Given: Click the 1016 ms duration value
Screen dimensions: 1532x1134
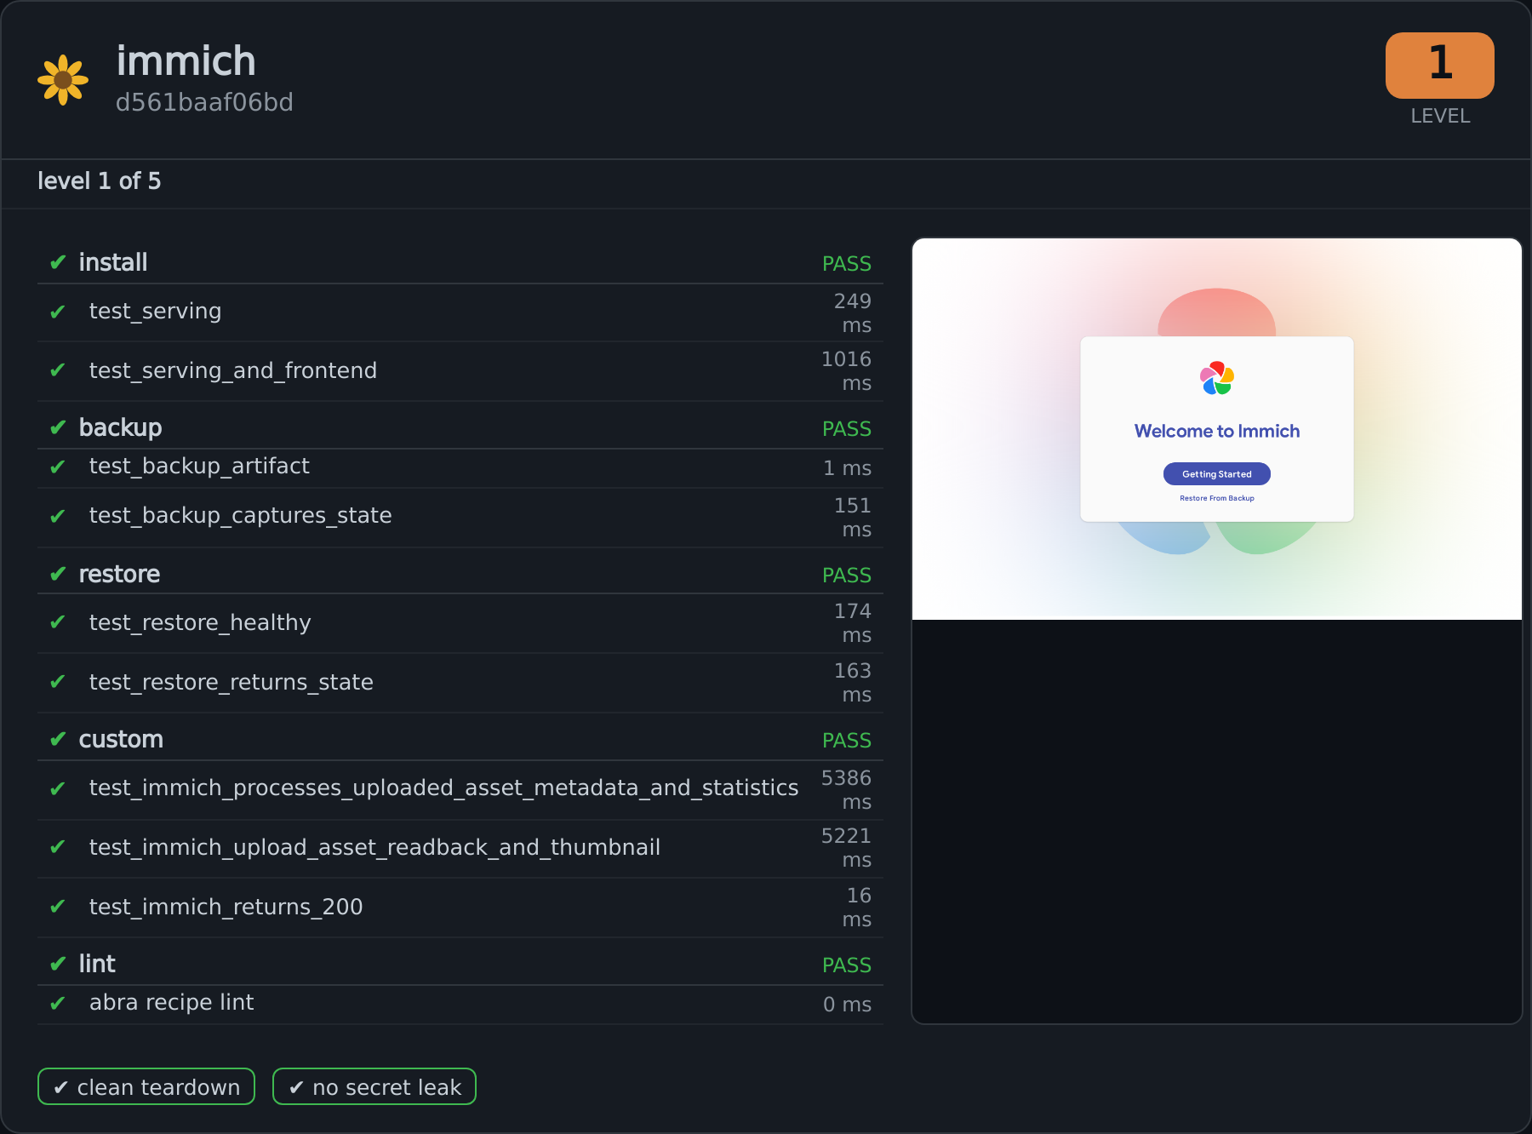Looking at the screenshot, I should (847, 371).
